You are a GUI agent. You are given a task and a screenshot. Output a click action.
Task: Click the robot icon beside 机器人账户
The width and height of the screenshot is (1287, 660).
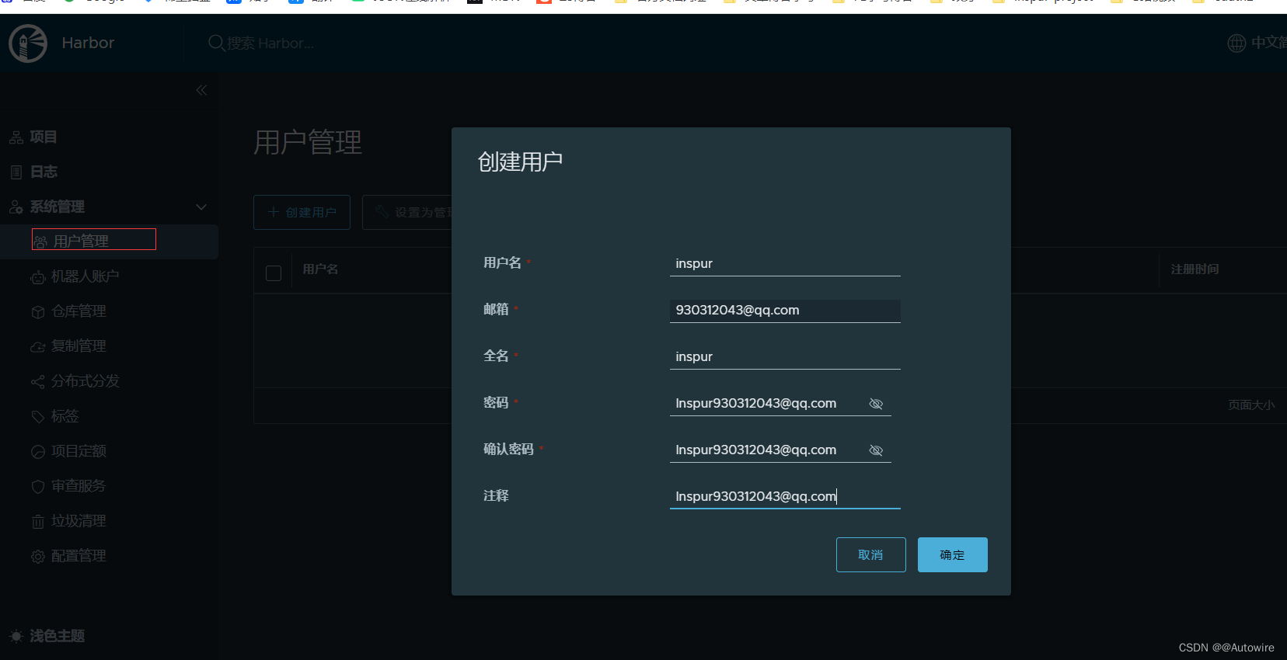pos(37,277)
